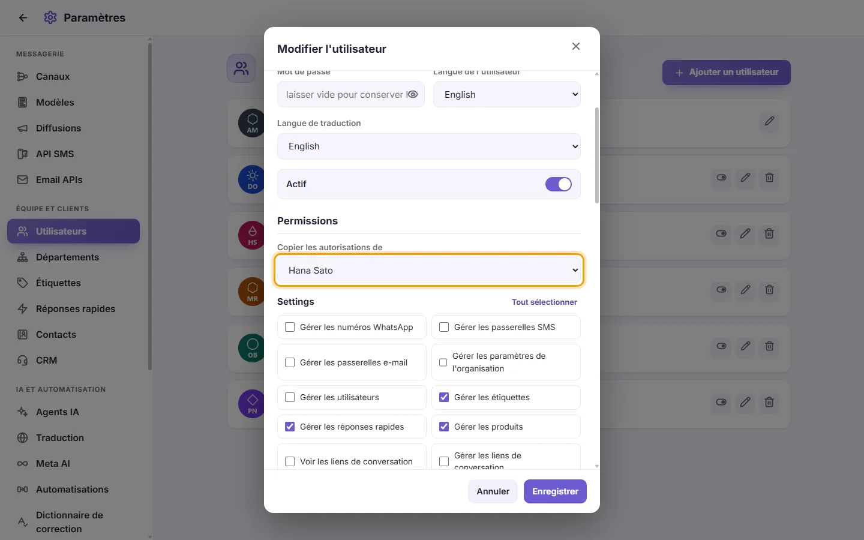
Task: Uncheck Gérer les réponses rapides
Action: pyautogui.click(x=290, y=427)
